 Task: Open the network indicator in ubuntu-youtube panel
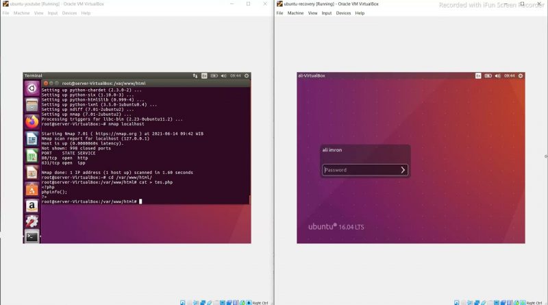[195, 75]
